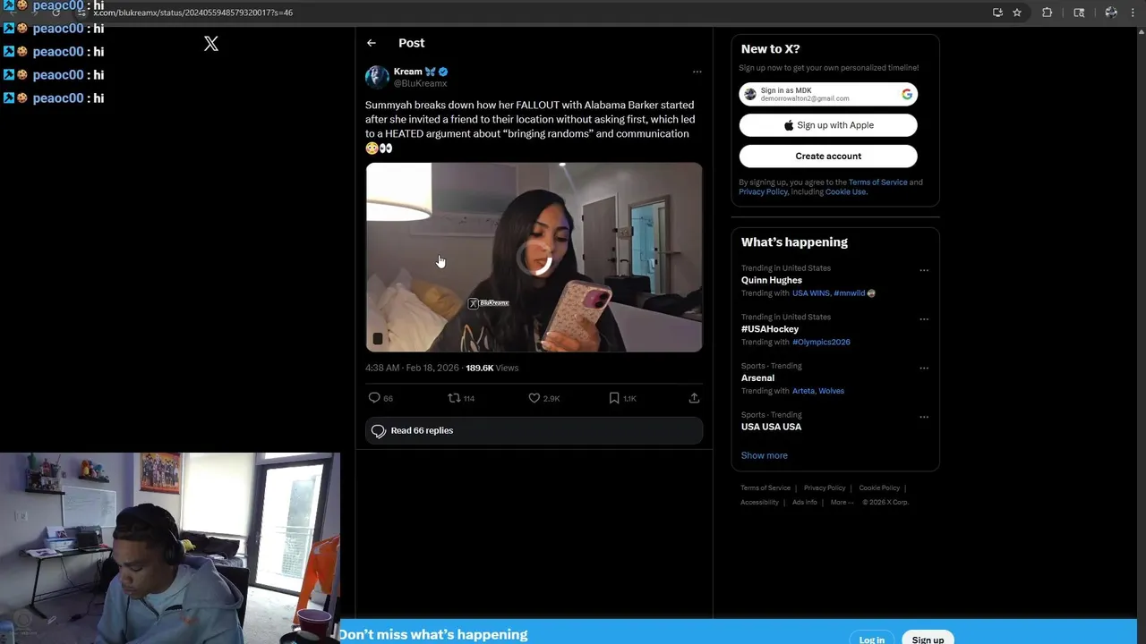Click the install app icon in address bar
The image size is (1146, 644).
997,13
